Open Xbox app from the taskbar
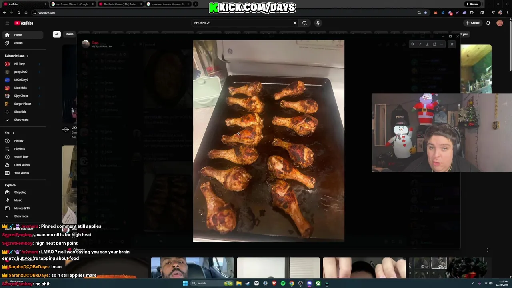The image size is (512, 288). pos(318,283)
